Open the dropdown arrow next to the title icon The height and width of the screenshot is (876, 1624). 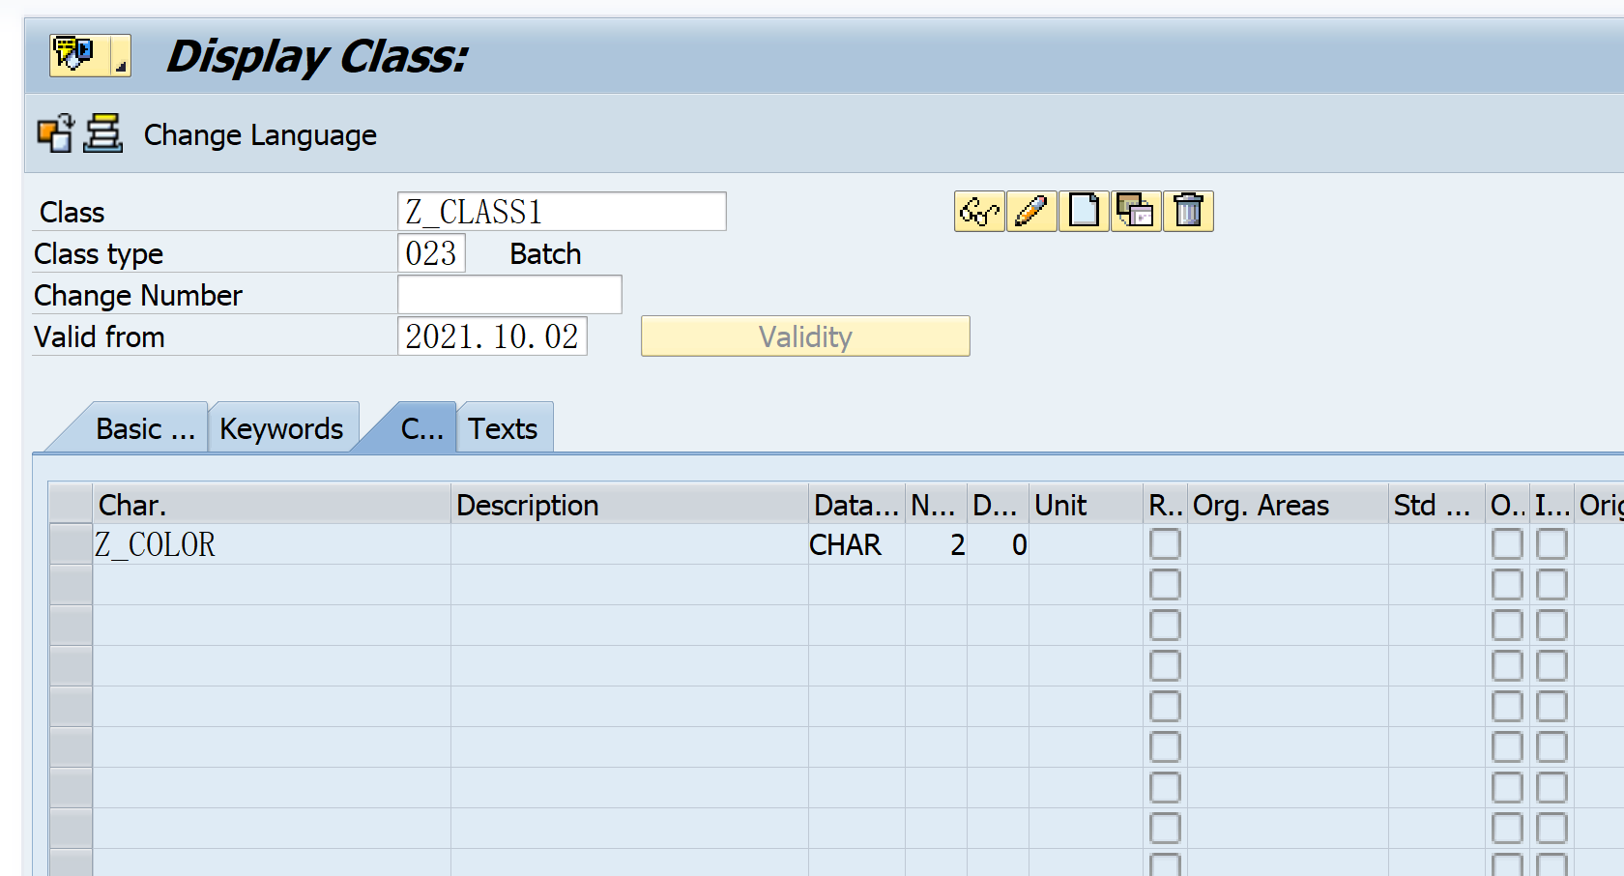[120, 68]
